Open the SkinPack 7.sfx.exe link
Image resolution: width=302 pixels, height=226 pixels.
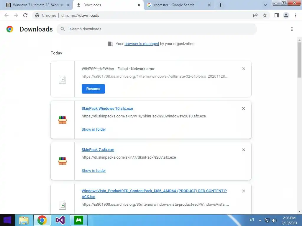[x=98, y=149]
